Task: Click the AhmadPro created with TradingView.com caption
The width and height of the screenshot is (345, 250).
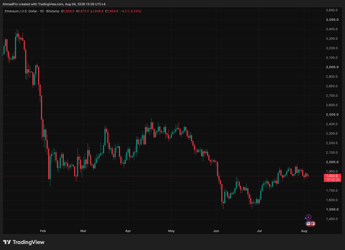Action: (54, 4)
